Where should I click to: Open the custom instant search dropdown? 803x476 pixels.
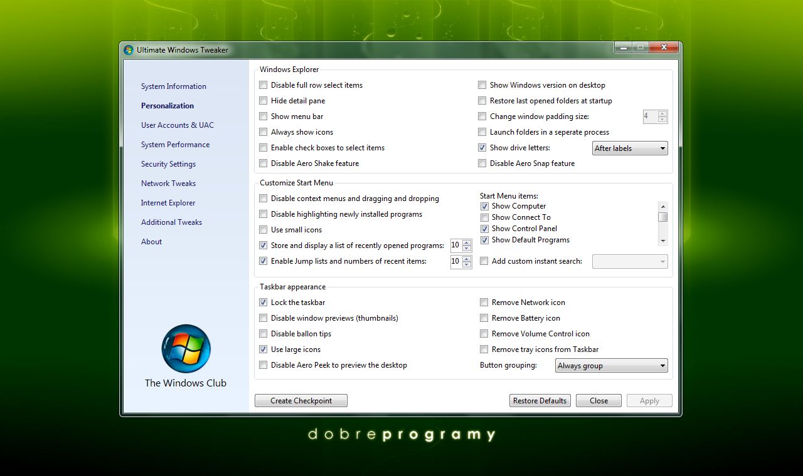click(x=630, y=262)
